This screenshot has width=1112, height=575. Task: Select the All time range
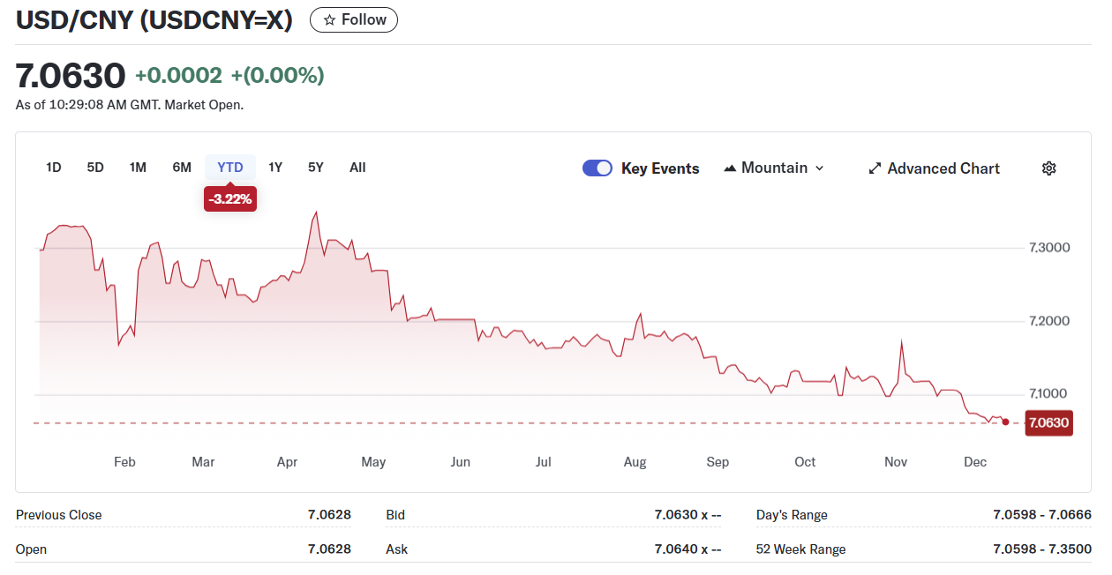[357, 168]
